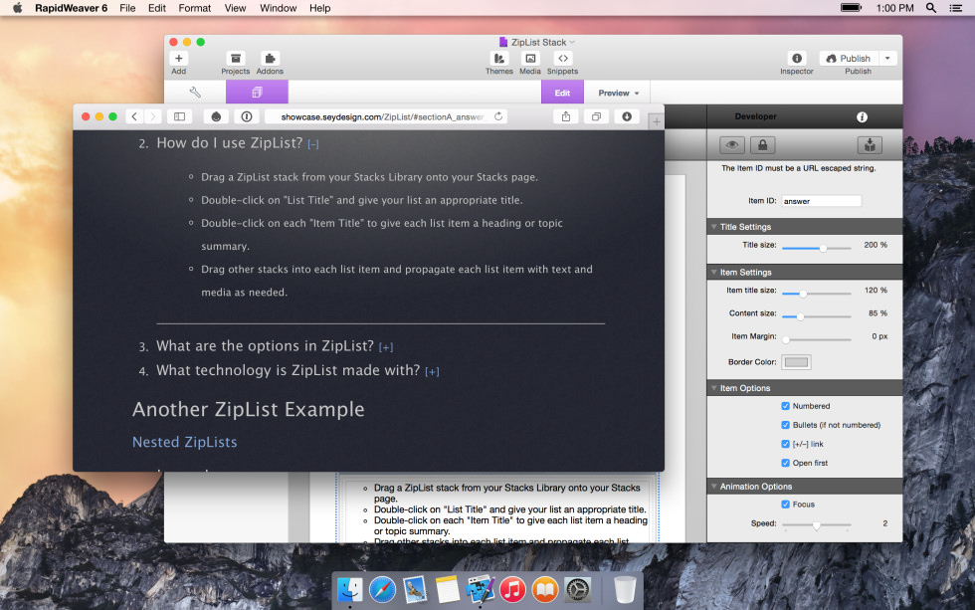Adjust the animation Speed slider
The image size is (975, 610).
point(817,525)
